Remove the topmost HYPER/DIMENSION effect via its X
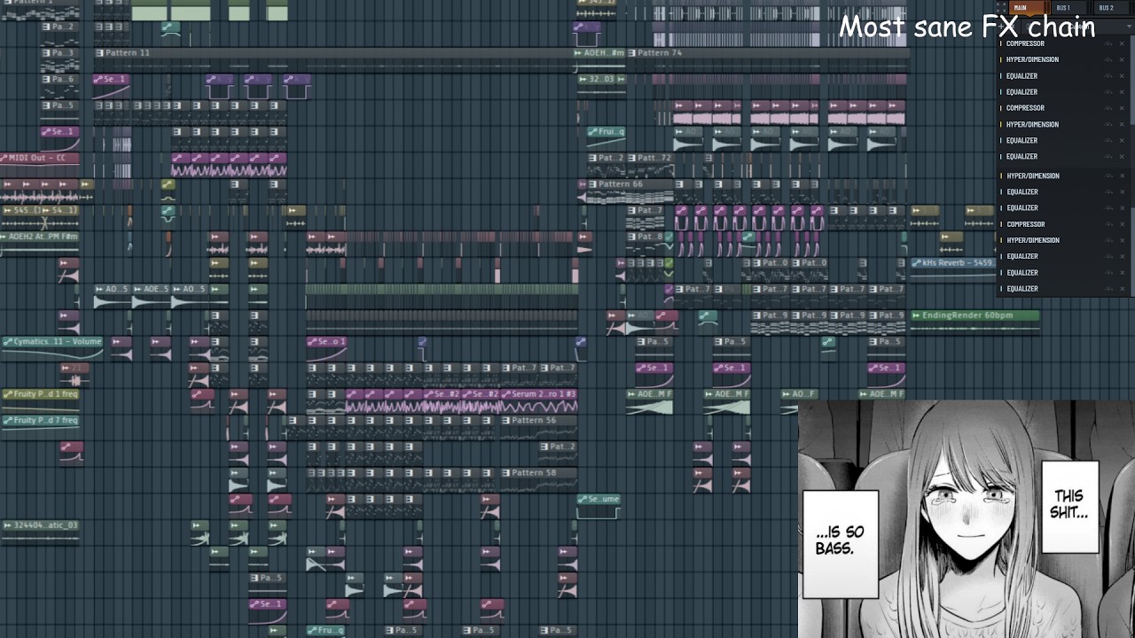Image resolution: width=1135 pixels, height=638 pixels. click(1123, 59)
